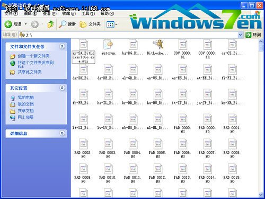Select the PAD 0015.NG file icon

click(x=232, y=169)
